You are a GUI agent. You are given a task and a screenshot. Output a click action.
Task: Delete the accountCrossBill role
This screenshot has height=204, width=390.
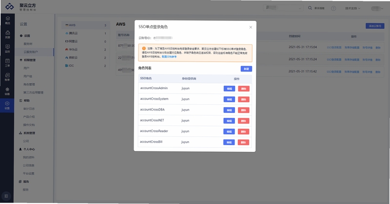[243, 142]
